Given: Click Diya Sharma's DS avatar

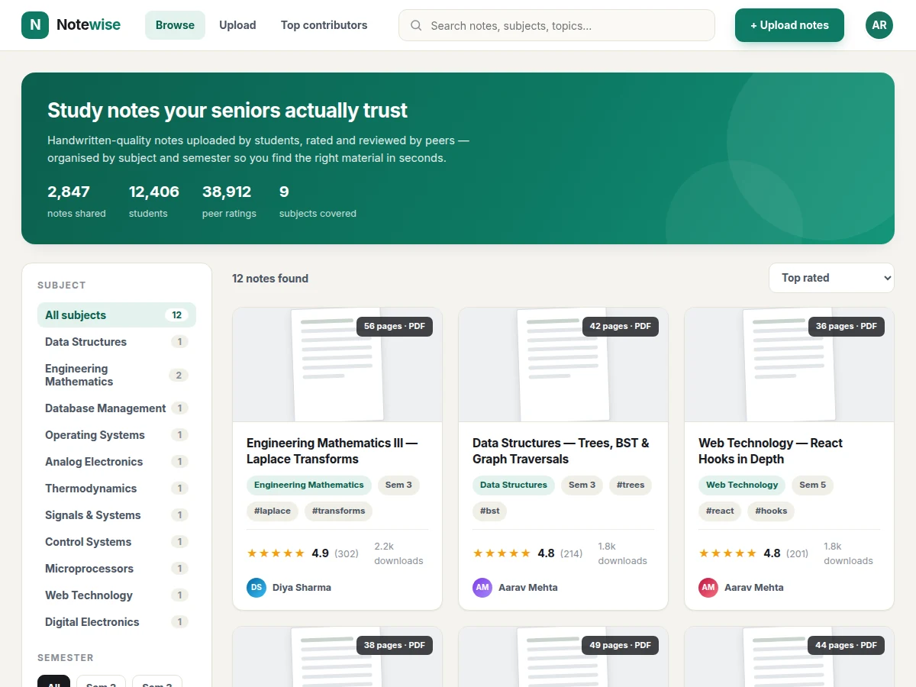Looking at the screenshot, I should [256, 587].
